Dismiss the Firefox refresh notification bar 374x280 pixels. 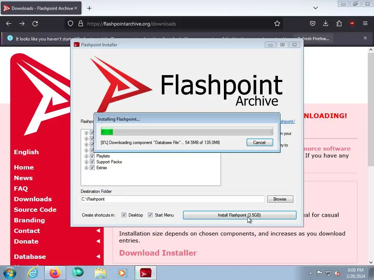(365, 38)
